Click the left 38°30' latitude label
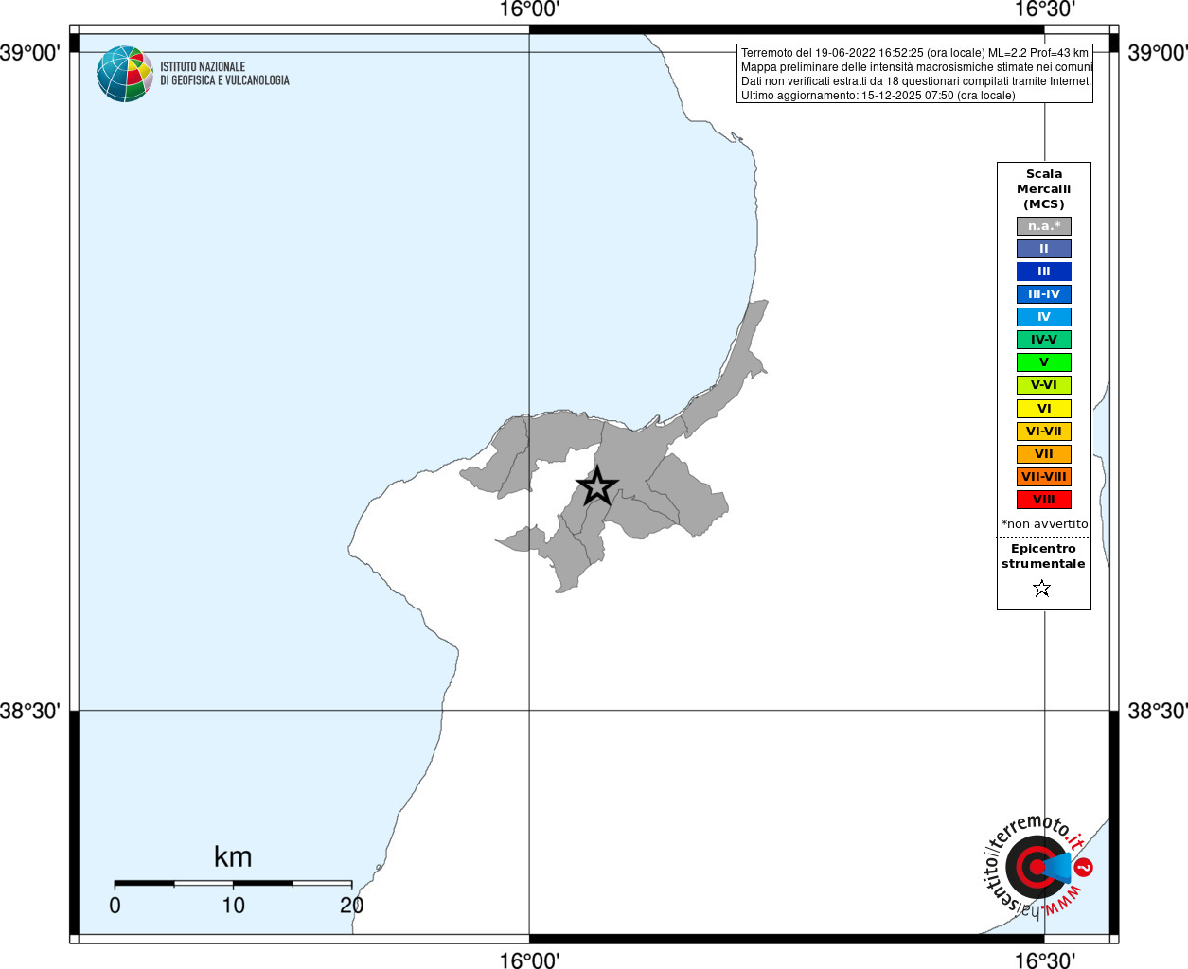 tap(30, 711)
